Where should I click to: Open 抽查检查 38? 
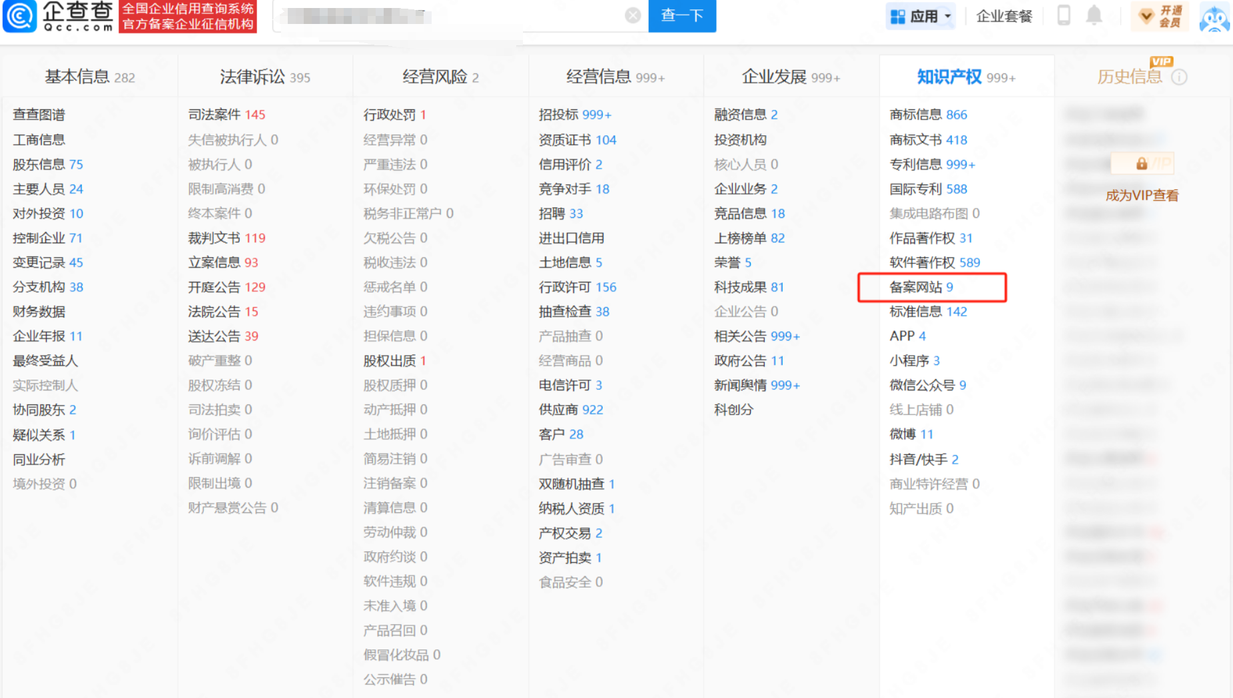pos(574,312)
